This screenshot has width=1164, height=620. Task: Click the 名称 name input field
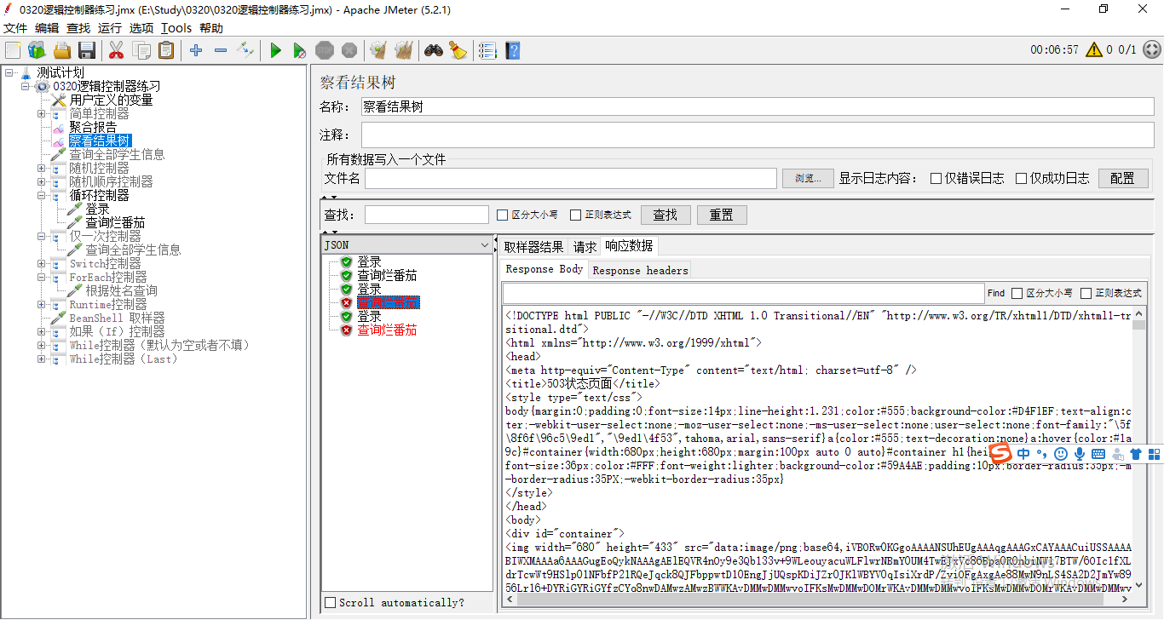[x=757, y=106]
